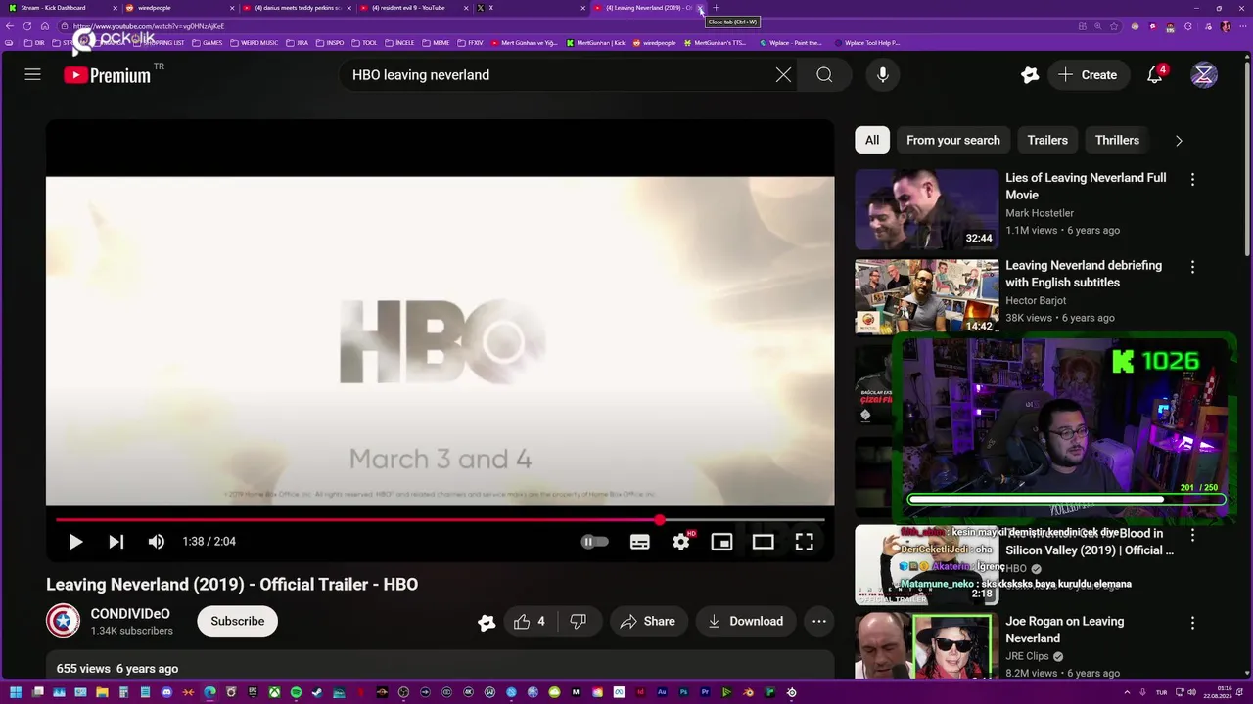Share the video

[x=648, y=621]
